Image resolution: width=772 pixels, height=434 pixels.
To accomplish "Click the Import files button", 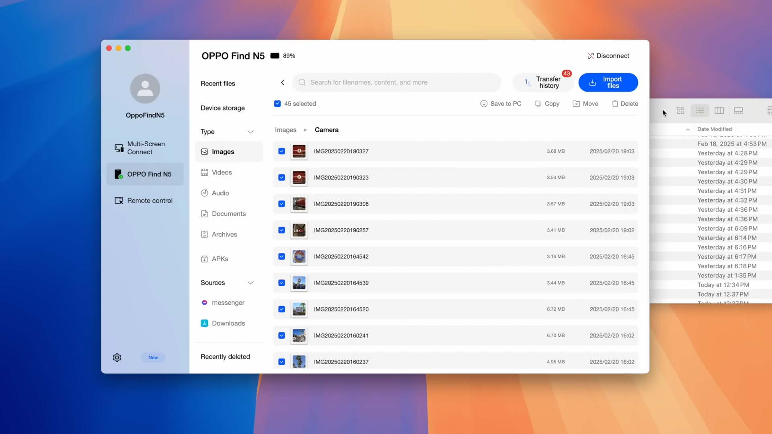I will 609,82.
